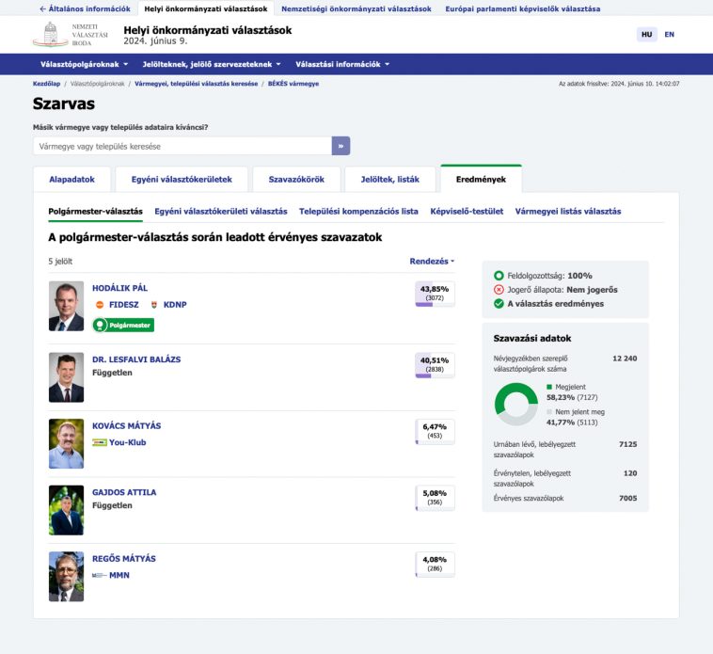713x654 pixels.
Task: Click the MMN party logo
Action: click(99, 574)
